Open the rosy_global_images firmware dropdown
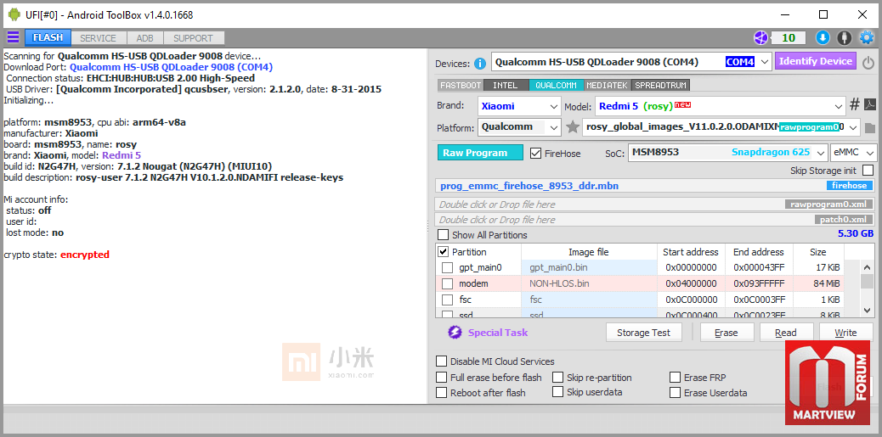This screenshot has width=882, height=437. tap(721, 127)
